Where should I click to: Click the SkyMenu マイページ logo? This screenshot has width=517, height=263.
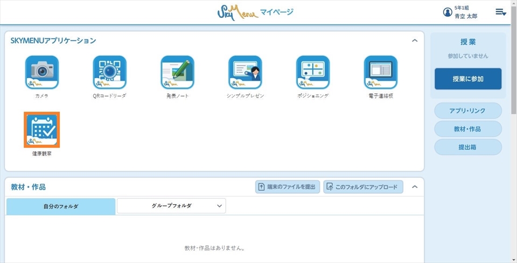pos(255,12)
